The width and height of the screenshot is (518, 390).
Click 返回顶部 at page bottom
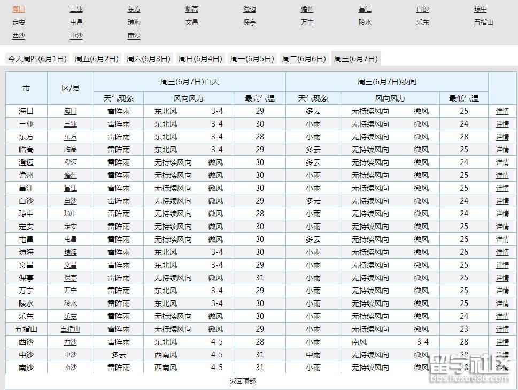pyautogui.click(x=242, y=381)
